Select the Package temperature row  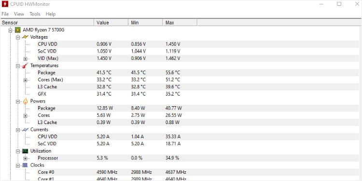point(198,73)
